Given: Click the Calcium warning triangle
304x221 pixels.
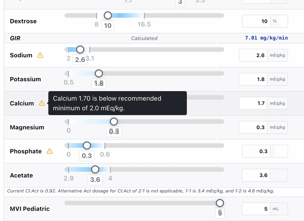Looking at the screenshot, I should (42, 103).
